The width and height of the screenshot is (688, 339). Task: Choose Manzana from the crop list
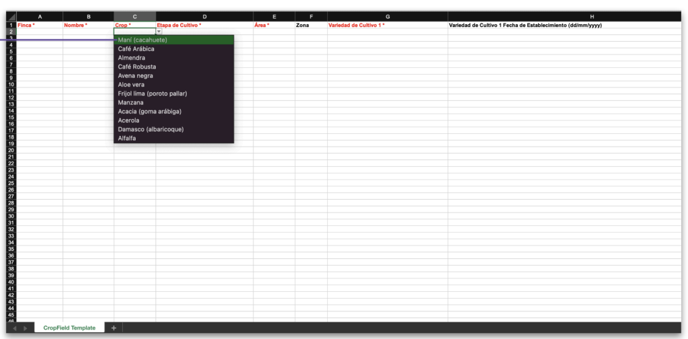click(x=174, y=102)
